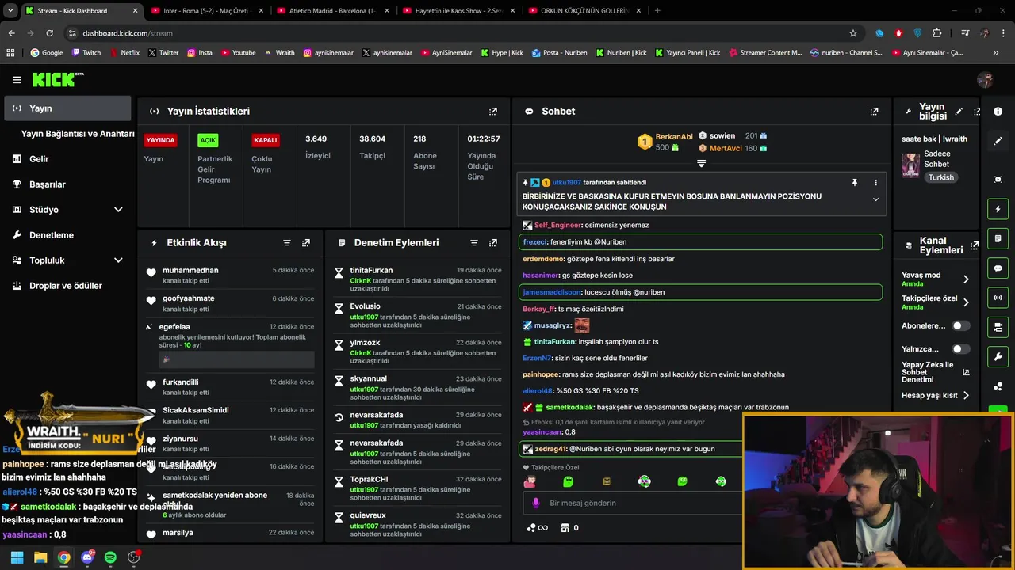Open the Windows Start menu

coord(17,557)
